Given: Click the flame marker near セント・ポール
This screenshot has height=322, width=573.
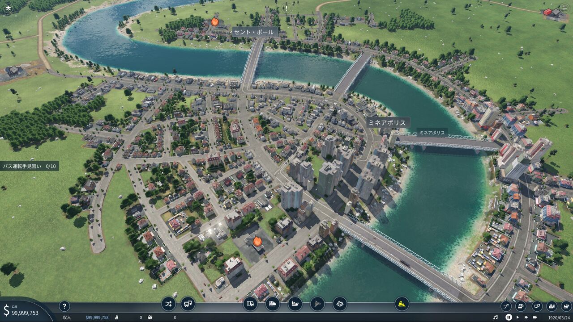Looking at the screenshot, I should [215, 21].
